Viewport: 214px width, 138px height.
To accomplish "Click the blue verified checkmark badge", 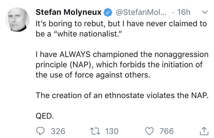I will 108,13.
